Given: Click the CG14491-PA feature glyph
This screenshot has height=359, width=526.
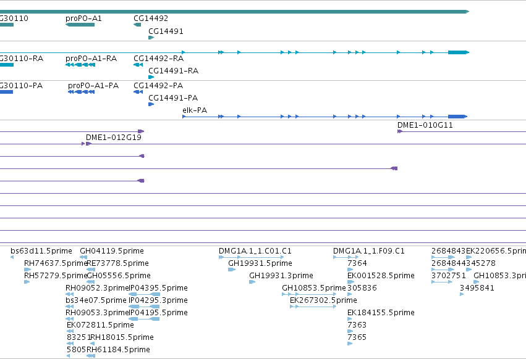Looking at the screenshot, I should point(151,104).
